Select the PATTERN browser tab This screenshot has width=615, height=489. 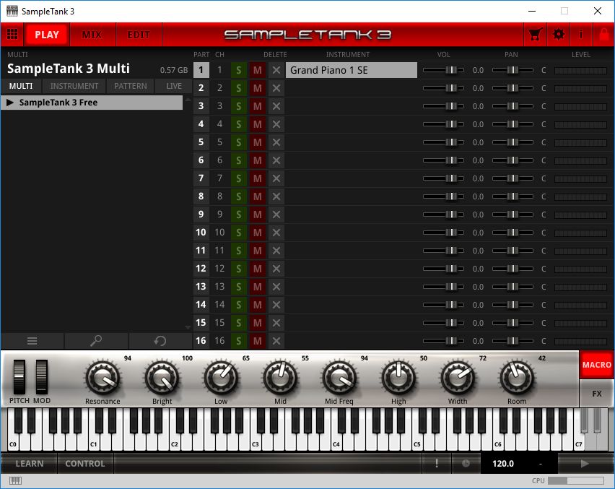[130, 86]
